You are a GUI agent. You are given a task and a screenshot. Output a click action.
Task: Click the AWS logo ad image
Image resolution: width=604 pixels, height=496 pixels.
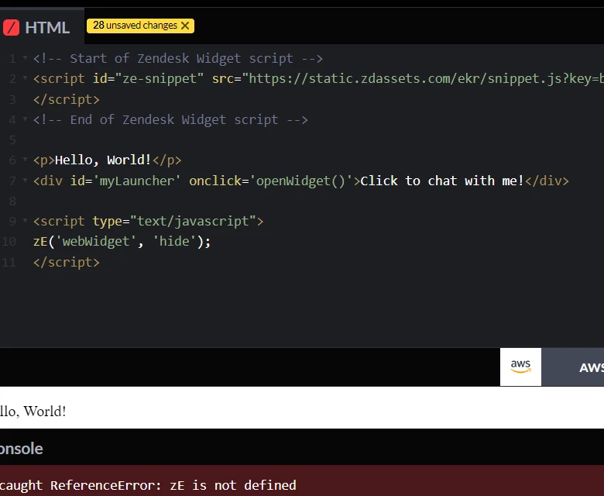(x=520, y=367)
